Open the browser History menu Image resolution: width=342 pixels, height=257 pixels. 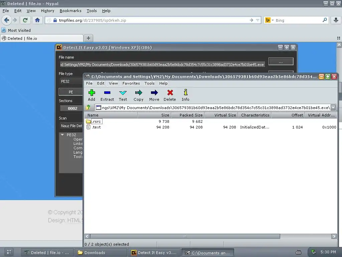(x=47, y=11)
